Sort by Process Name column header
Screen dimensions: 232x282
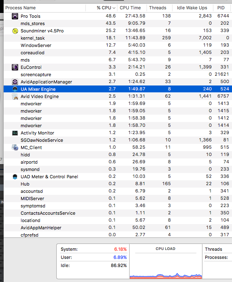click(45, 8)
